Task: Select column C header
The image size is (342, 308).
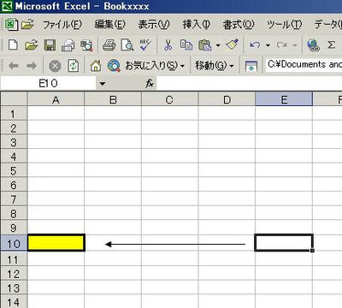Action: (x=169, y=99)
